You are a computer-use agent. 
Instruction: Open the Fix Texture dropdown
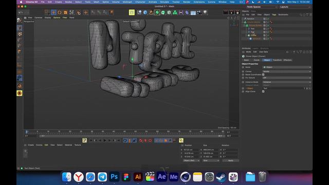click(287, 78)
